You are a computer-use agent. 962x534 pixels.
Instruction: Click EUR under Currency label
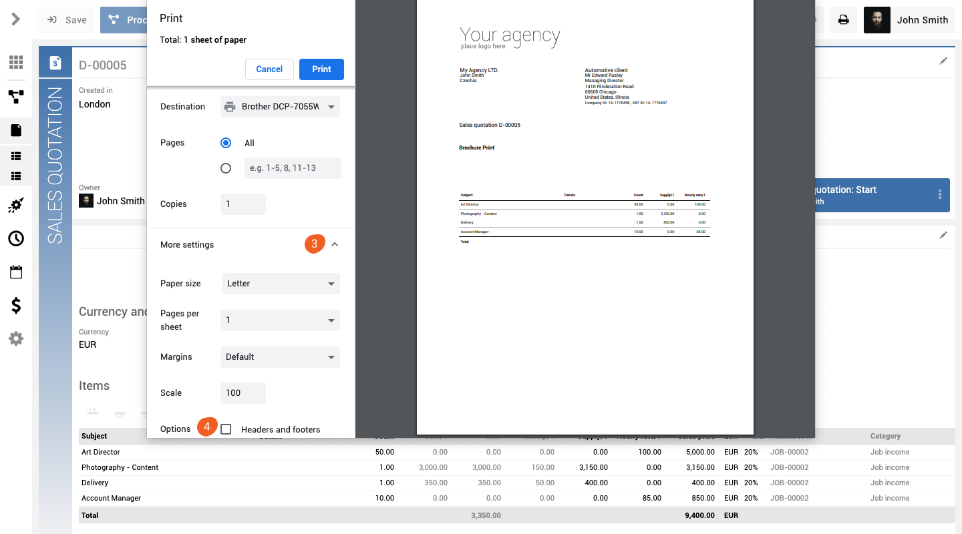coord(88,344)
